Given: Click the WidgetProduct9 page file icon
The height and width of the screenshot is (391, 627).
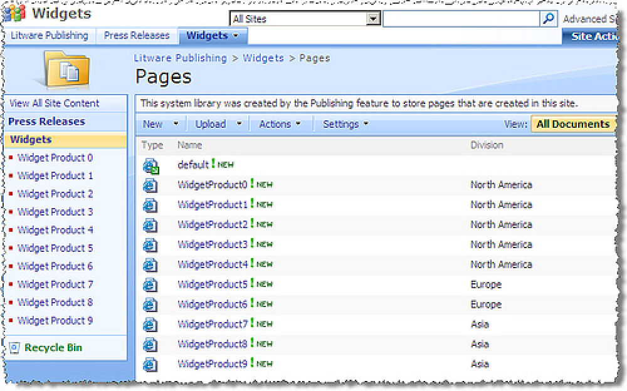Looking at the screenshot, I should [x=150, y=365].
